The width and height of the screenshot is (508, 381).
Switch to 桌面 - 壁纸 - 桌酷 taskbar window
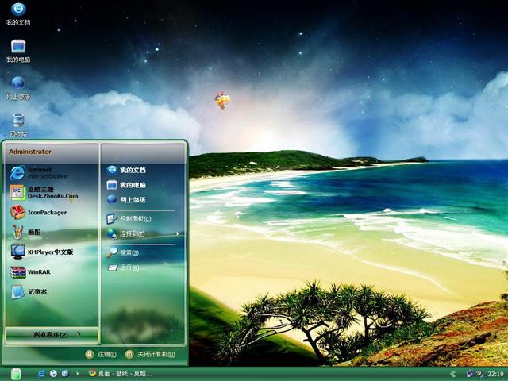coord(121,374)
